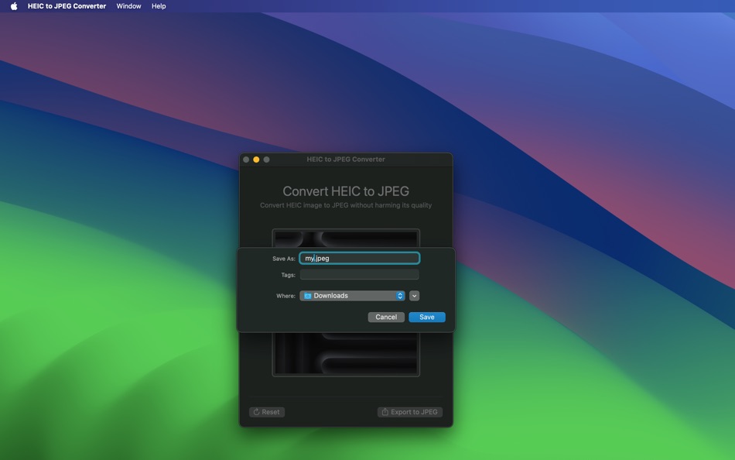
Task: Click the Reset button
Action: pos(267,412)
